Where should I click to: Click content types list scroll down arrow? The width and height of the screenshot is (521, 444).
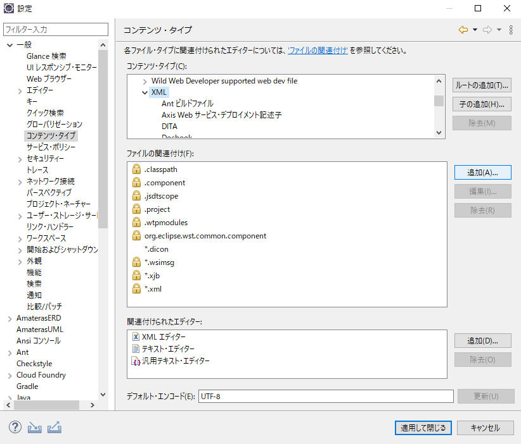coord(439,133)
